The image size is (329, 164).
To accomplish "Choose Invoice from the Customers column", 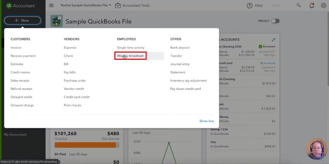I will point(16,48).
